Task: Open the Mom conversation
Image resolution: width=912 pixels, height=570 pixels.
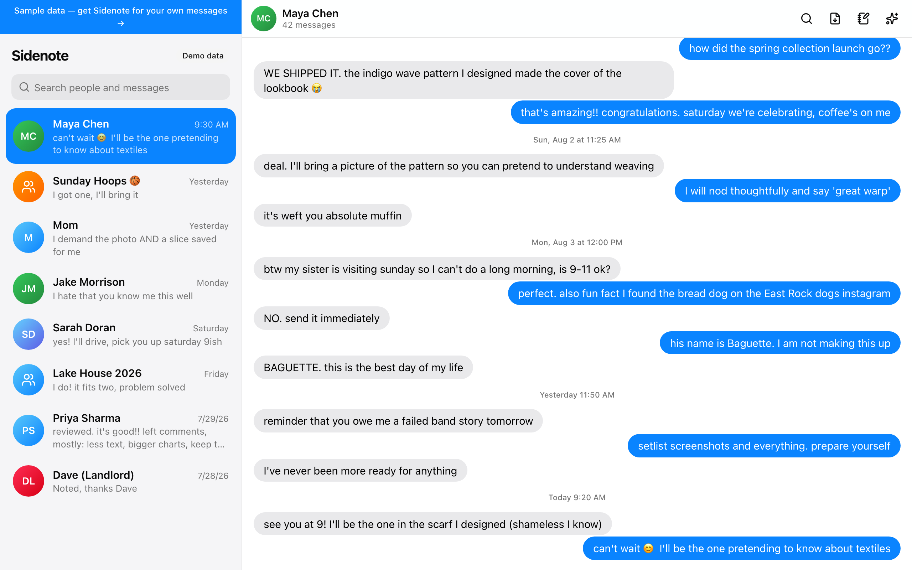Action: pyautogui.click(x=121, y=238)
